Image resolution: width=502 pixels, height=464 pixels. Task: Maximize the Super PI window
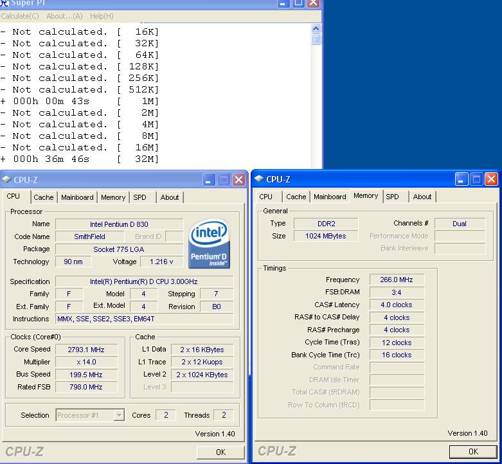point(298,3)
